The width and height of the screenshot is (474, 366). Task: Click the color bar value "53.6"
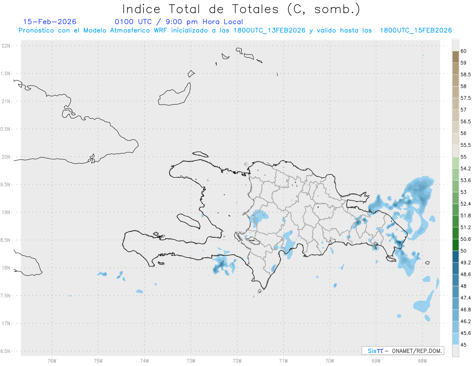point(465,180)
